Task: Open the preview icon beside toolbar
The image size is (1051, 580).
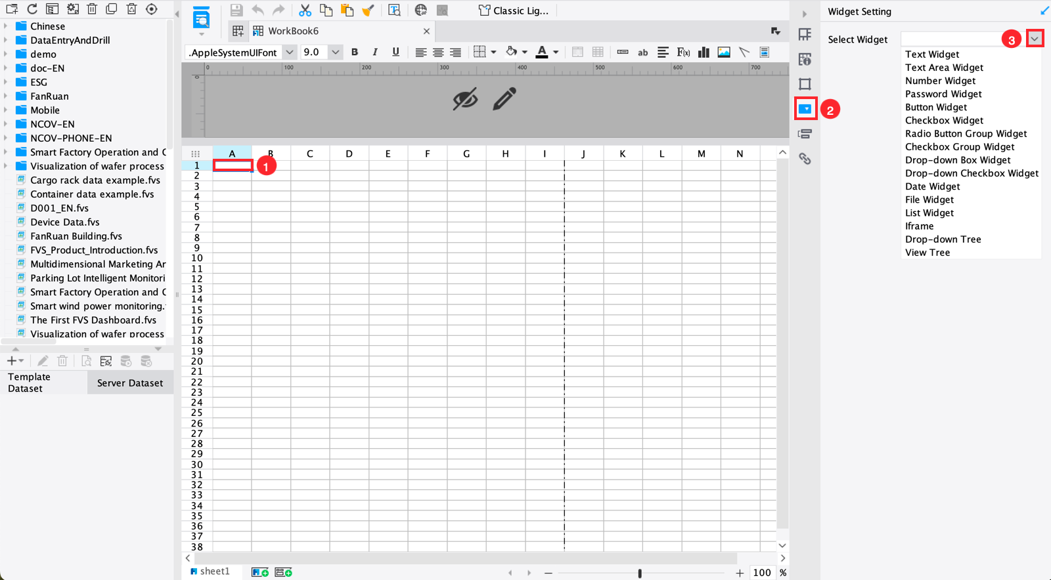Action: pos(201,18)
